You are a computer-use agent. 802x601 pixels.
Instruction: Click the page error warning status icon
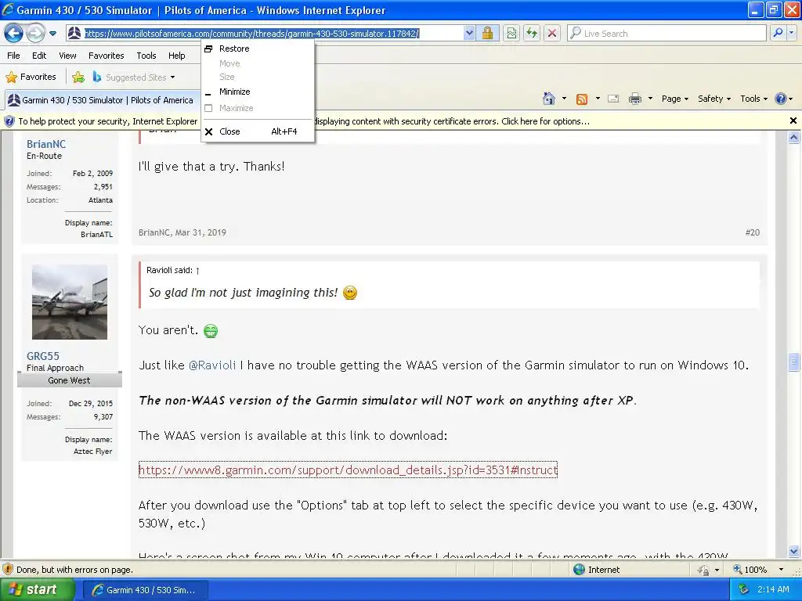coord(8,570)
